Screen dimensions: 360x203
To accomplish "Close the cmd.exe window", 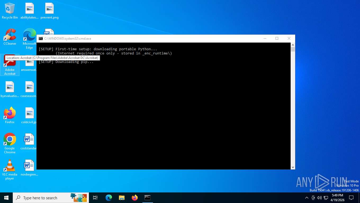I will 289,39.
